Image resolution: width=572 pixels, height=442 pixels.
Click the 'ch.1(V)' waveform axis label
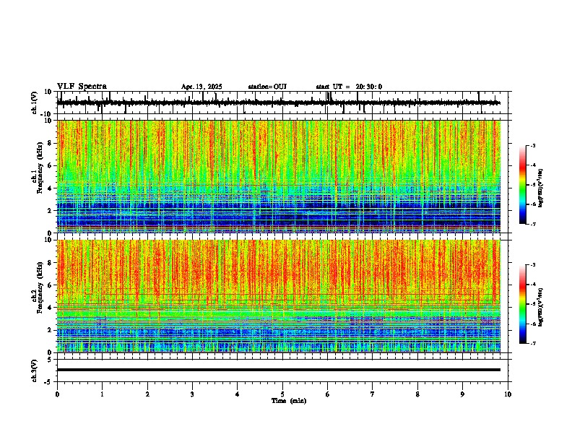pyautogui.click(x=35, y=103)
